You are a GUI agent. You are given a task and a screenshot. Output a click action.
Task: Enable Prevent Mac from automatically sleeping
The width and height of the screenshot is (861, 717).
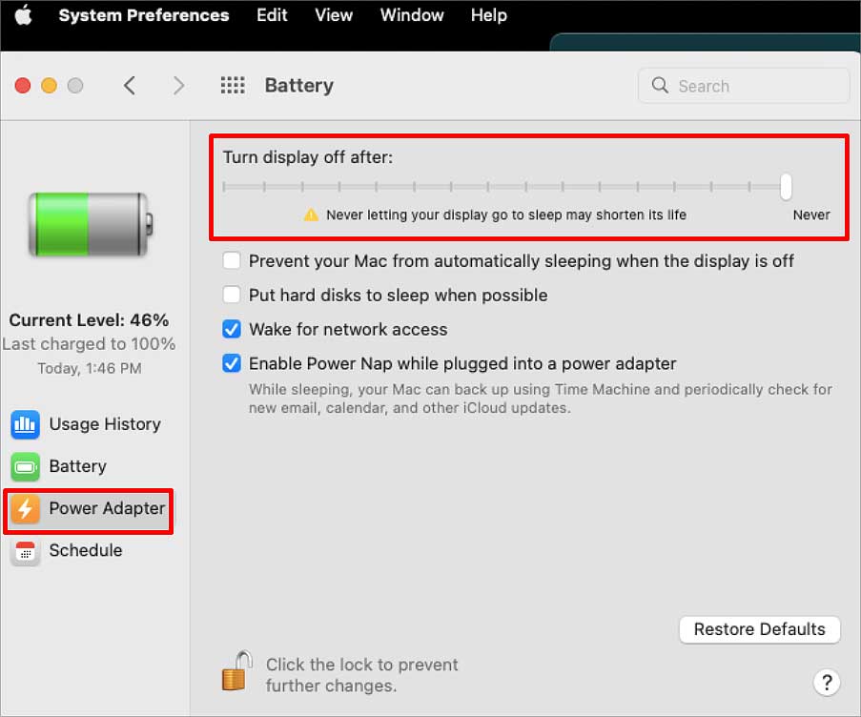(x=231, y=260)
